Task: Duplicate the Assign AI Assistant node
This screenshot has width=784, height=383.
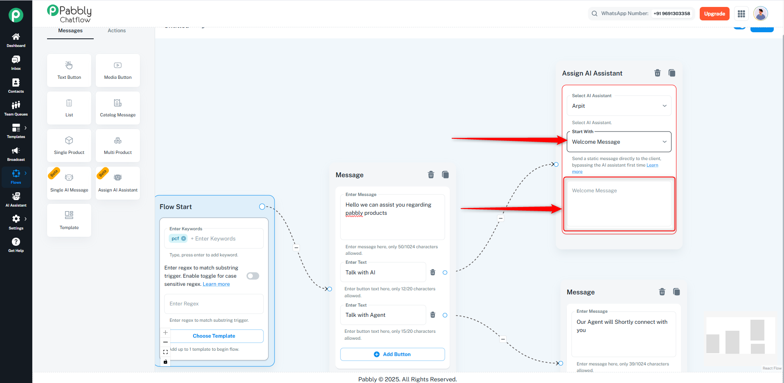Action: (672, 73)
